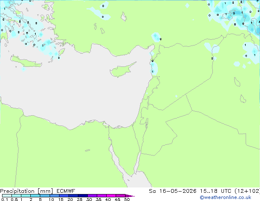The height and width of the screenshot is (201, 260).
Task: Click the "15..18 UTC" time range text
Action: click(215, 191)
